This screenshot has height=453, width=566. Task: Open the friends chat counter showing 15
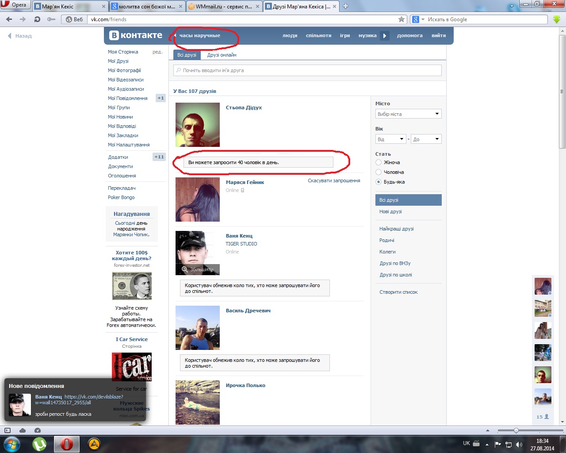[543, 417]
